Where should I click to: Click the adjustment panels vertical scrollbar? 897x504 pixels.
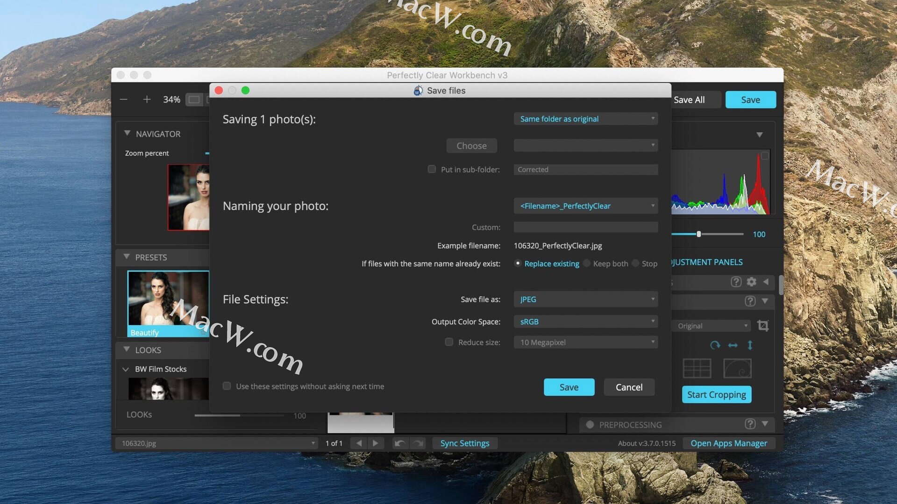tap(781, 285)
